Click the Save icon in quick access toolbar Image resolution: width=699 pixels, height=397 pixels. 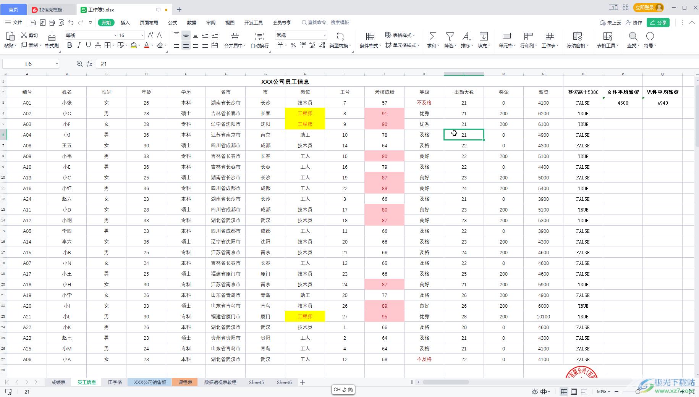(x=32, y=23)
